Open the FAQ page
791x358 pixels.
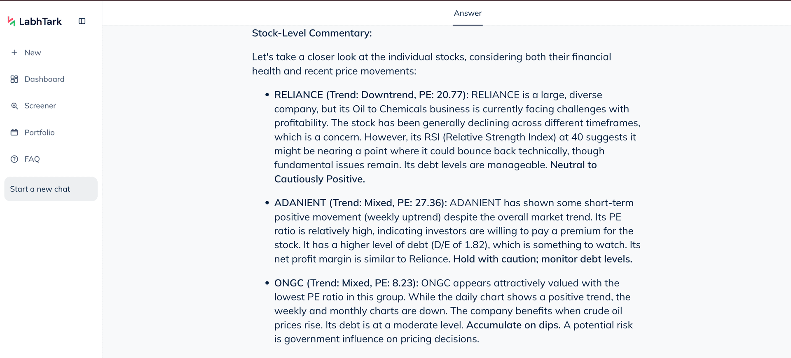coord(32,159)
